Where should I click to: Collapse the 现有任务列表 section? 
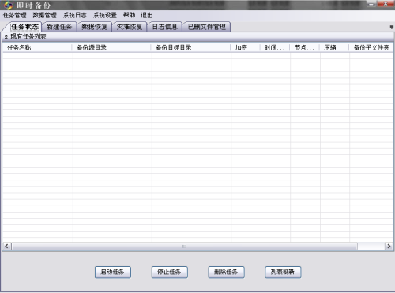click(6, 37)
